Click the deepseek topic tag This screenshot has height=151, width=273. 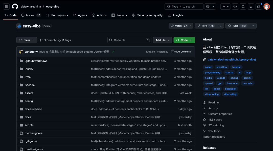[231, 89]
